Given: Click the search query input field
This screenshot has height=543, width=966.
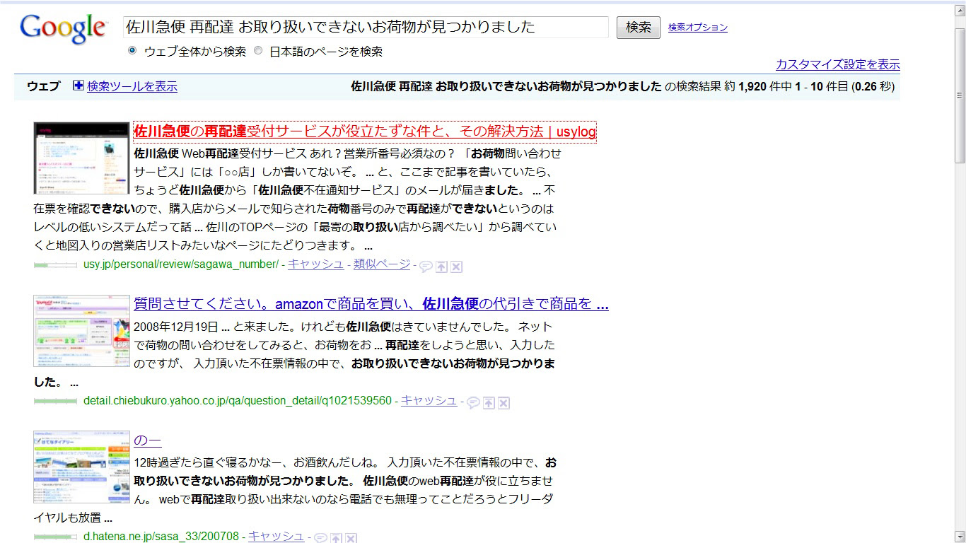Looking at the screenshot, I should coord(366,28).
